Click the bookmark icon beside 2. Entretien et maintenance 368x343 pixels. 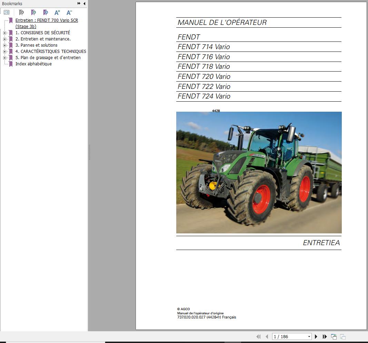click(11, 39)
